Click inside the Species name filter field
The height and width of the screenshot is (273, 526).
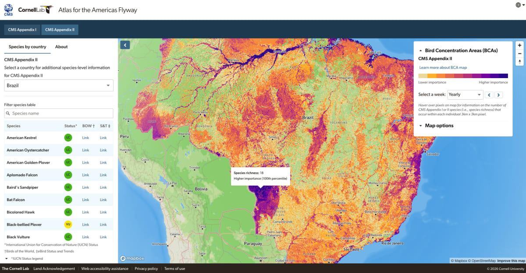coord(59,113)
